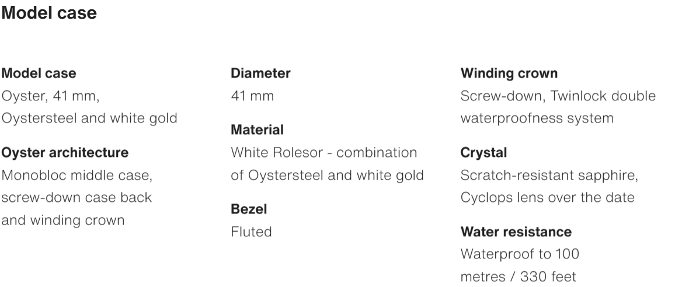
Task: Click the "Material" label
Action: [257, 129]
